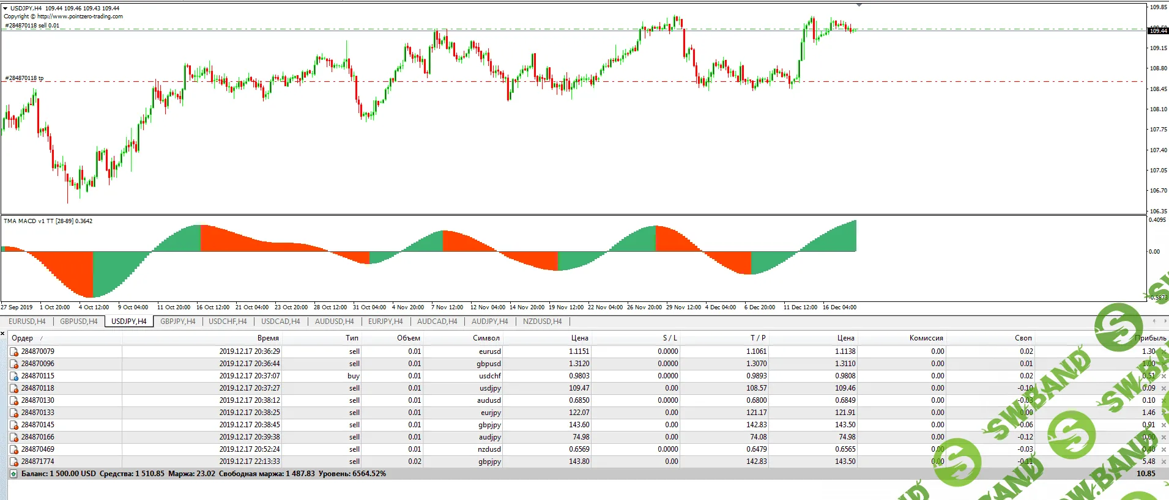Click the sell order icon for 284870079

pos(14,351)
